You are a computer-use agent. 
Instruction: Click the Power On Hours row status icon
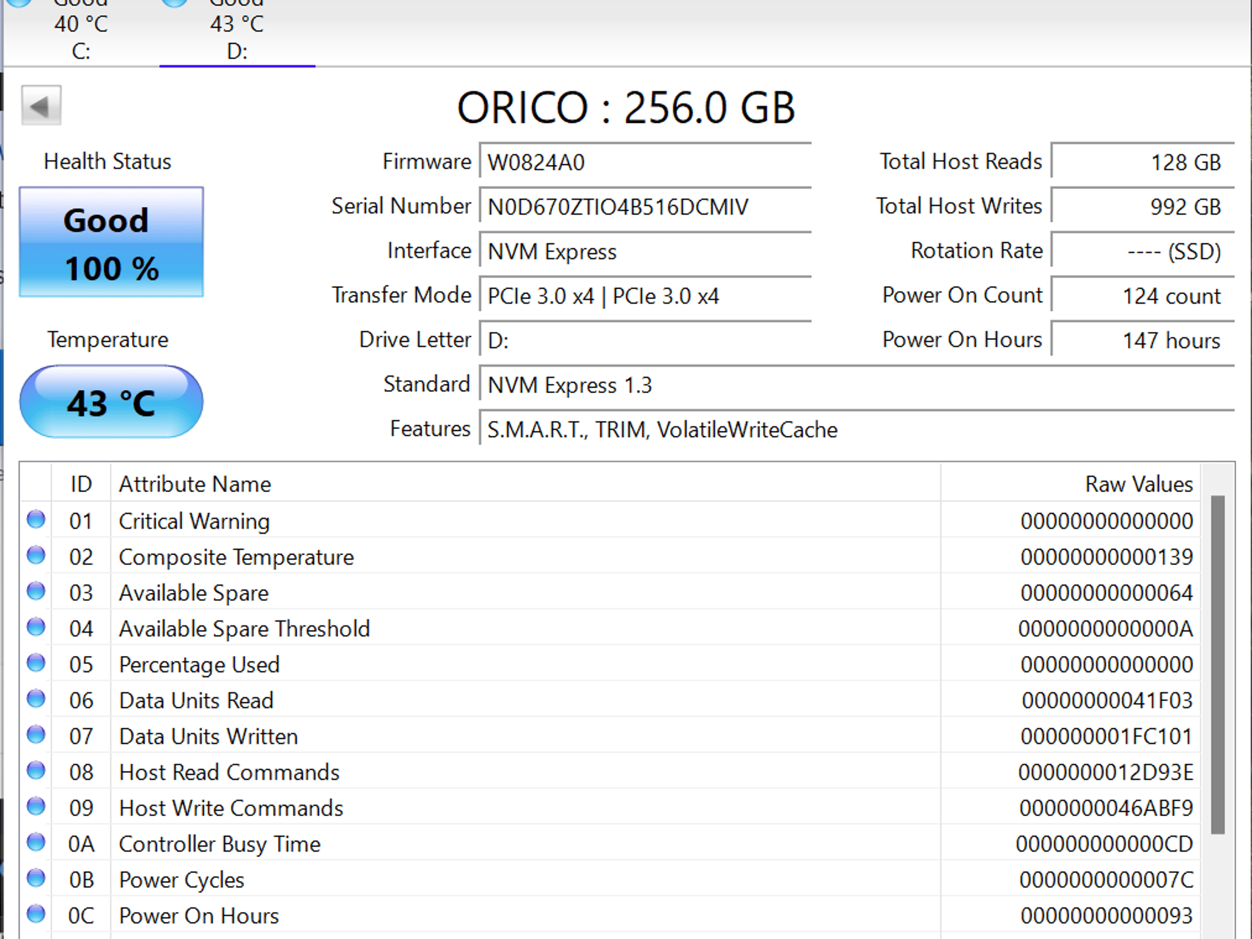click(36, 915)
